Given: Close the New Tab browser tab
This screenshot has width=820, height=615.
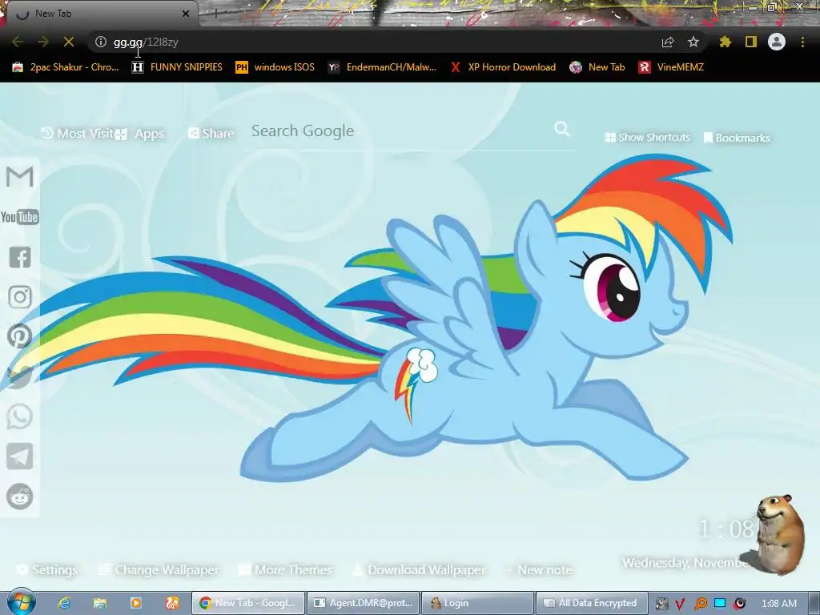Looking at the screenshot, I should coord(186,14).
